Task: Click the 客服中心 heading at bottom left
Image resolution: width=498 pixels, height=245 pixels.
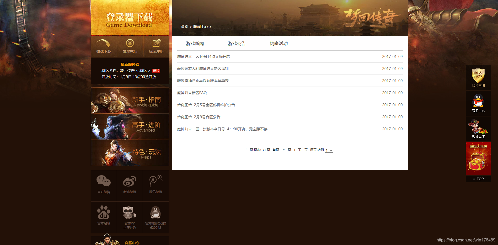Action: [132, 243]
